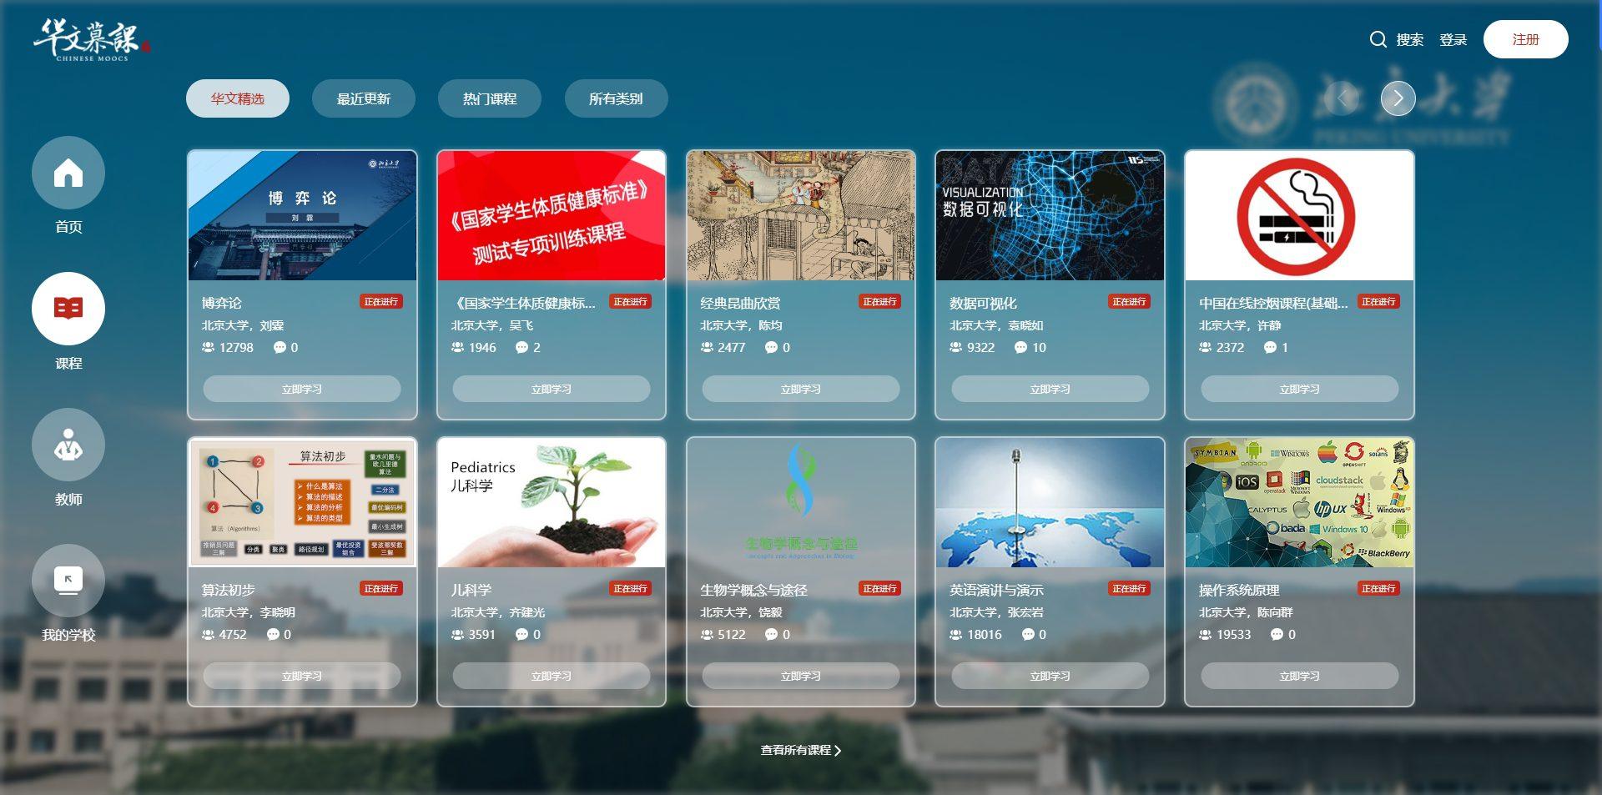
Task: Click 立即学习 on the 博弈论 course
Action: click(301, 389)
